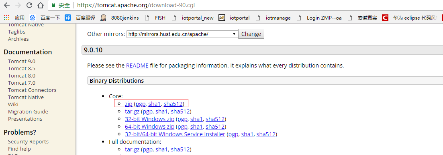Image resolution: width=443 pixels, height=155 pixels.
Task: Open sha512 link for 64-bit Windows zip
Action: 215,127
